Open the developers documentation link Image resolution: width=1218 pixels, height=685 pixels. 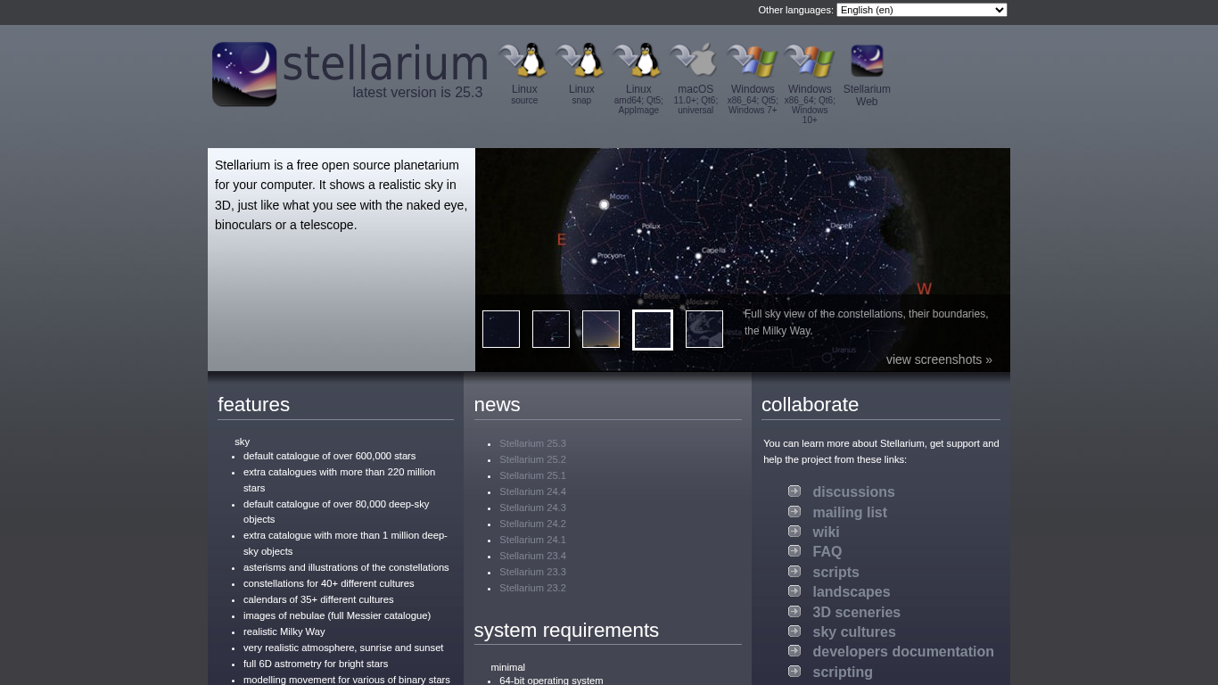(x=902, y=652)
